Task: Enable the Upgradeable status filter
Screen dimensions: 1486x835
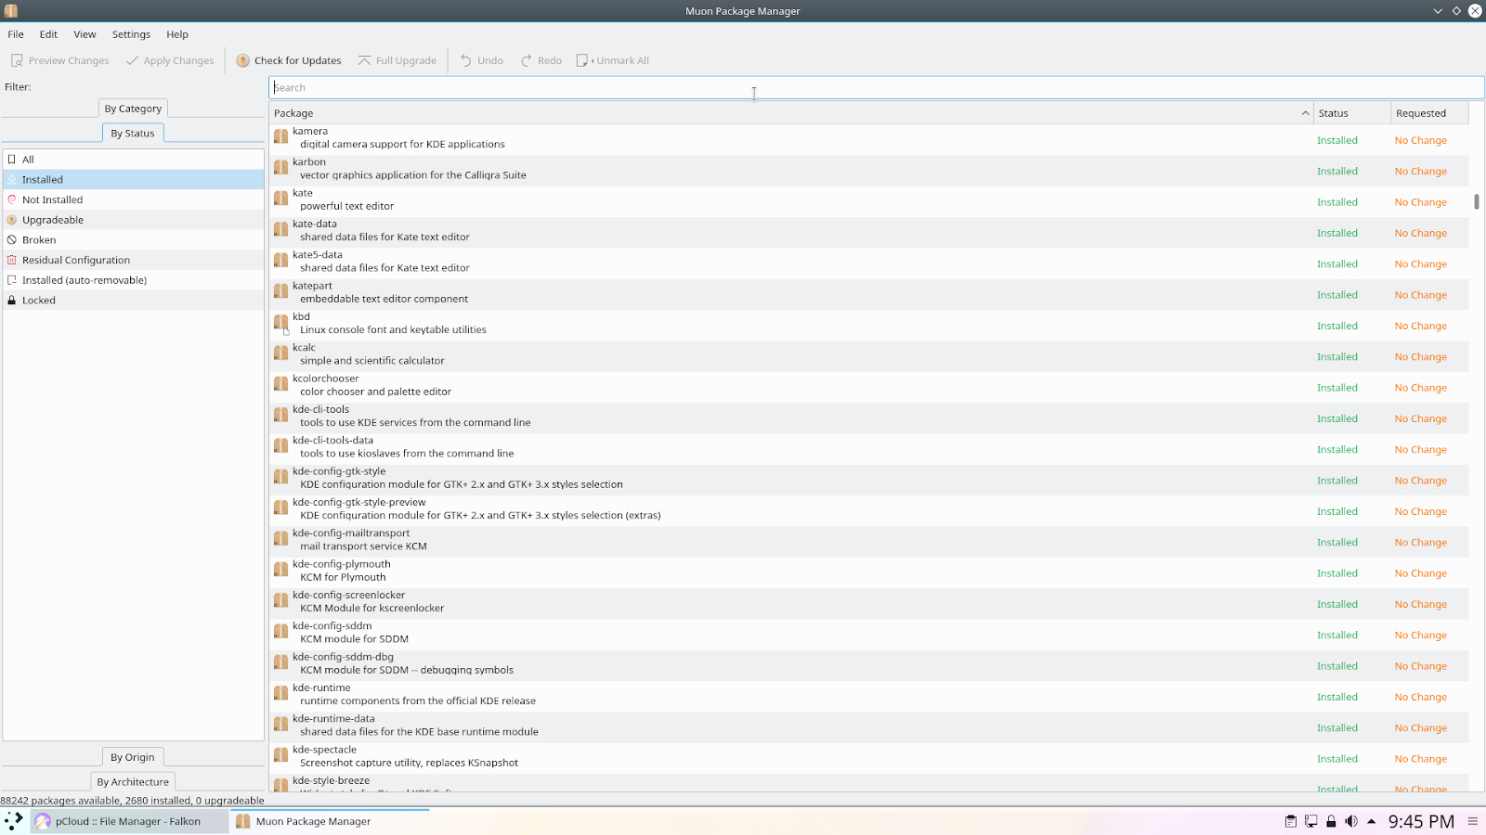Action: pyautogui.click(x=52, y=219)
